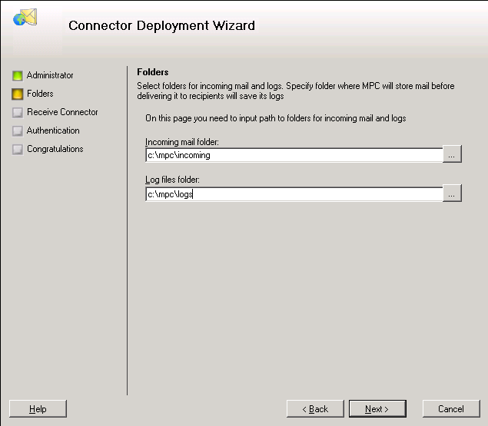Select the Receive Connector step label
This screenshot has width=488, height=426.
click(62, 112)
